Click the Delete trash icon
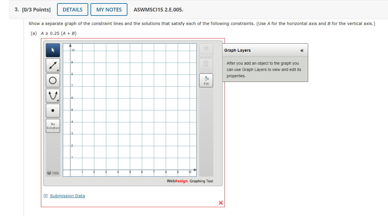The width and height of the screenshot is (388, 216). tap(206, 65)
